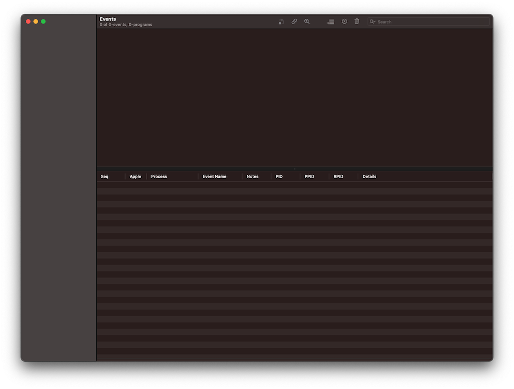Click the link icon in toolbar

tap(294, 21)
